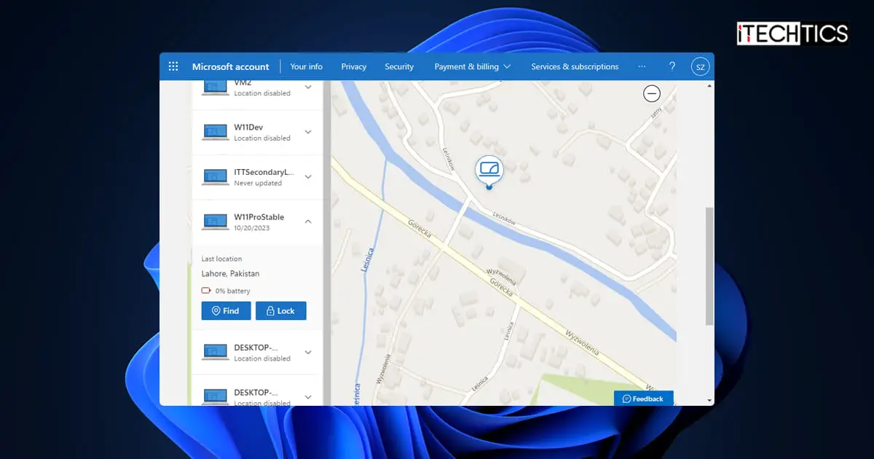
Task: Expand the first DESKTOP- device chevron
Action: point(308,353)
